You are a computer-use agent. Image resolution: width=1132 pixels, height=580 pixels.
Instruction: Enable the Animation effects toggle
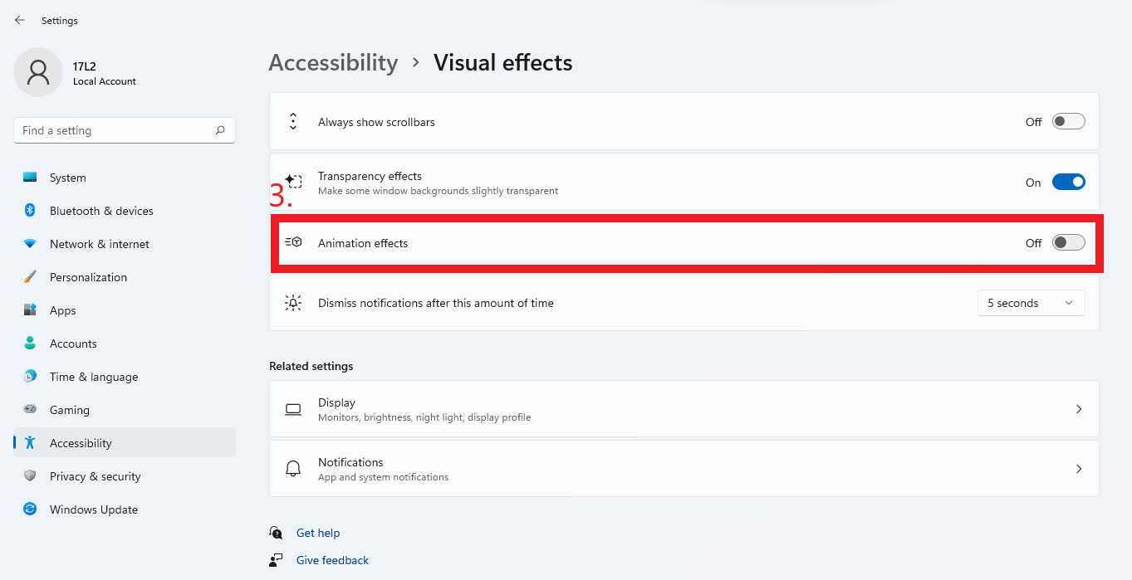[x=1068, y=243]
